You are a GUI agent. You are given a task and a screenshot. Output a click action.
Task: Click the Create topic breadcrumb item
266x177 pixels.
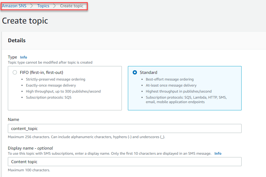(71, 6)
